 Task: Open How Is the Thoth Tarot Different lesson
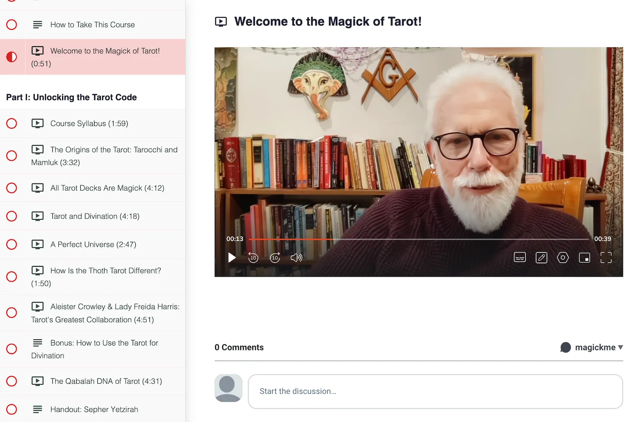pyautogui.click(x=105, y=271)
